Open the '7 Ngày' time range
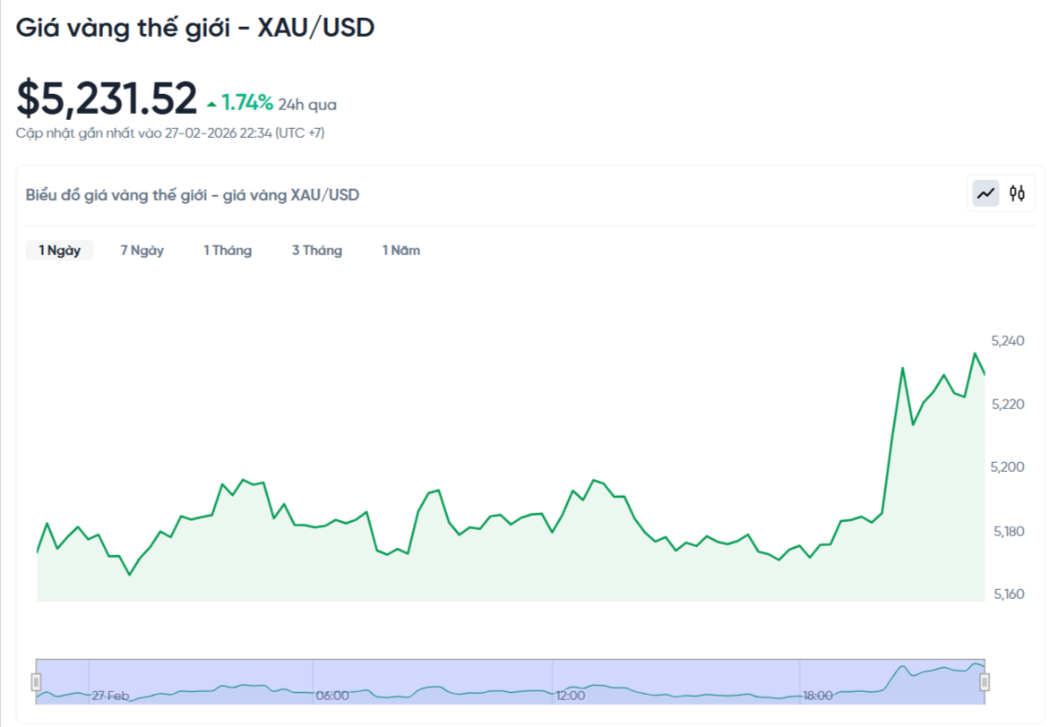Image resolution: width=1049 pixels, height=727 pixels. point(141,251)
